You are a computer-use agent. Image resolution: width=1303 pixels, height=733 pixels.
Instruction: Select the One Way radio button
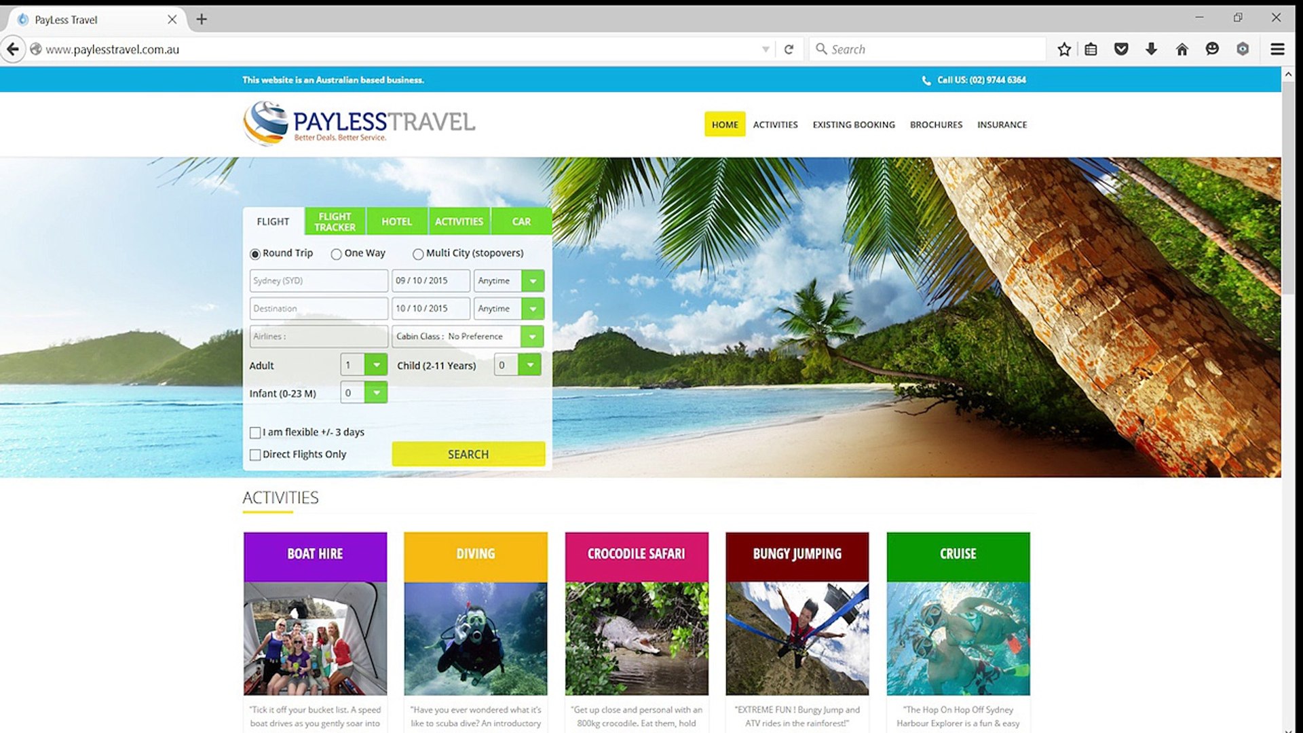336,254
